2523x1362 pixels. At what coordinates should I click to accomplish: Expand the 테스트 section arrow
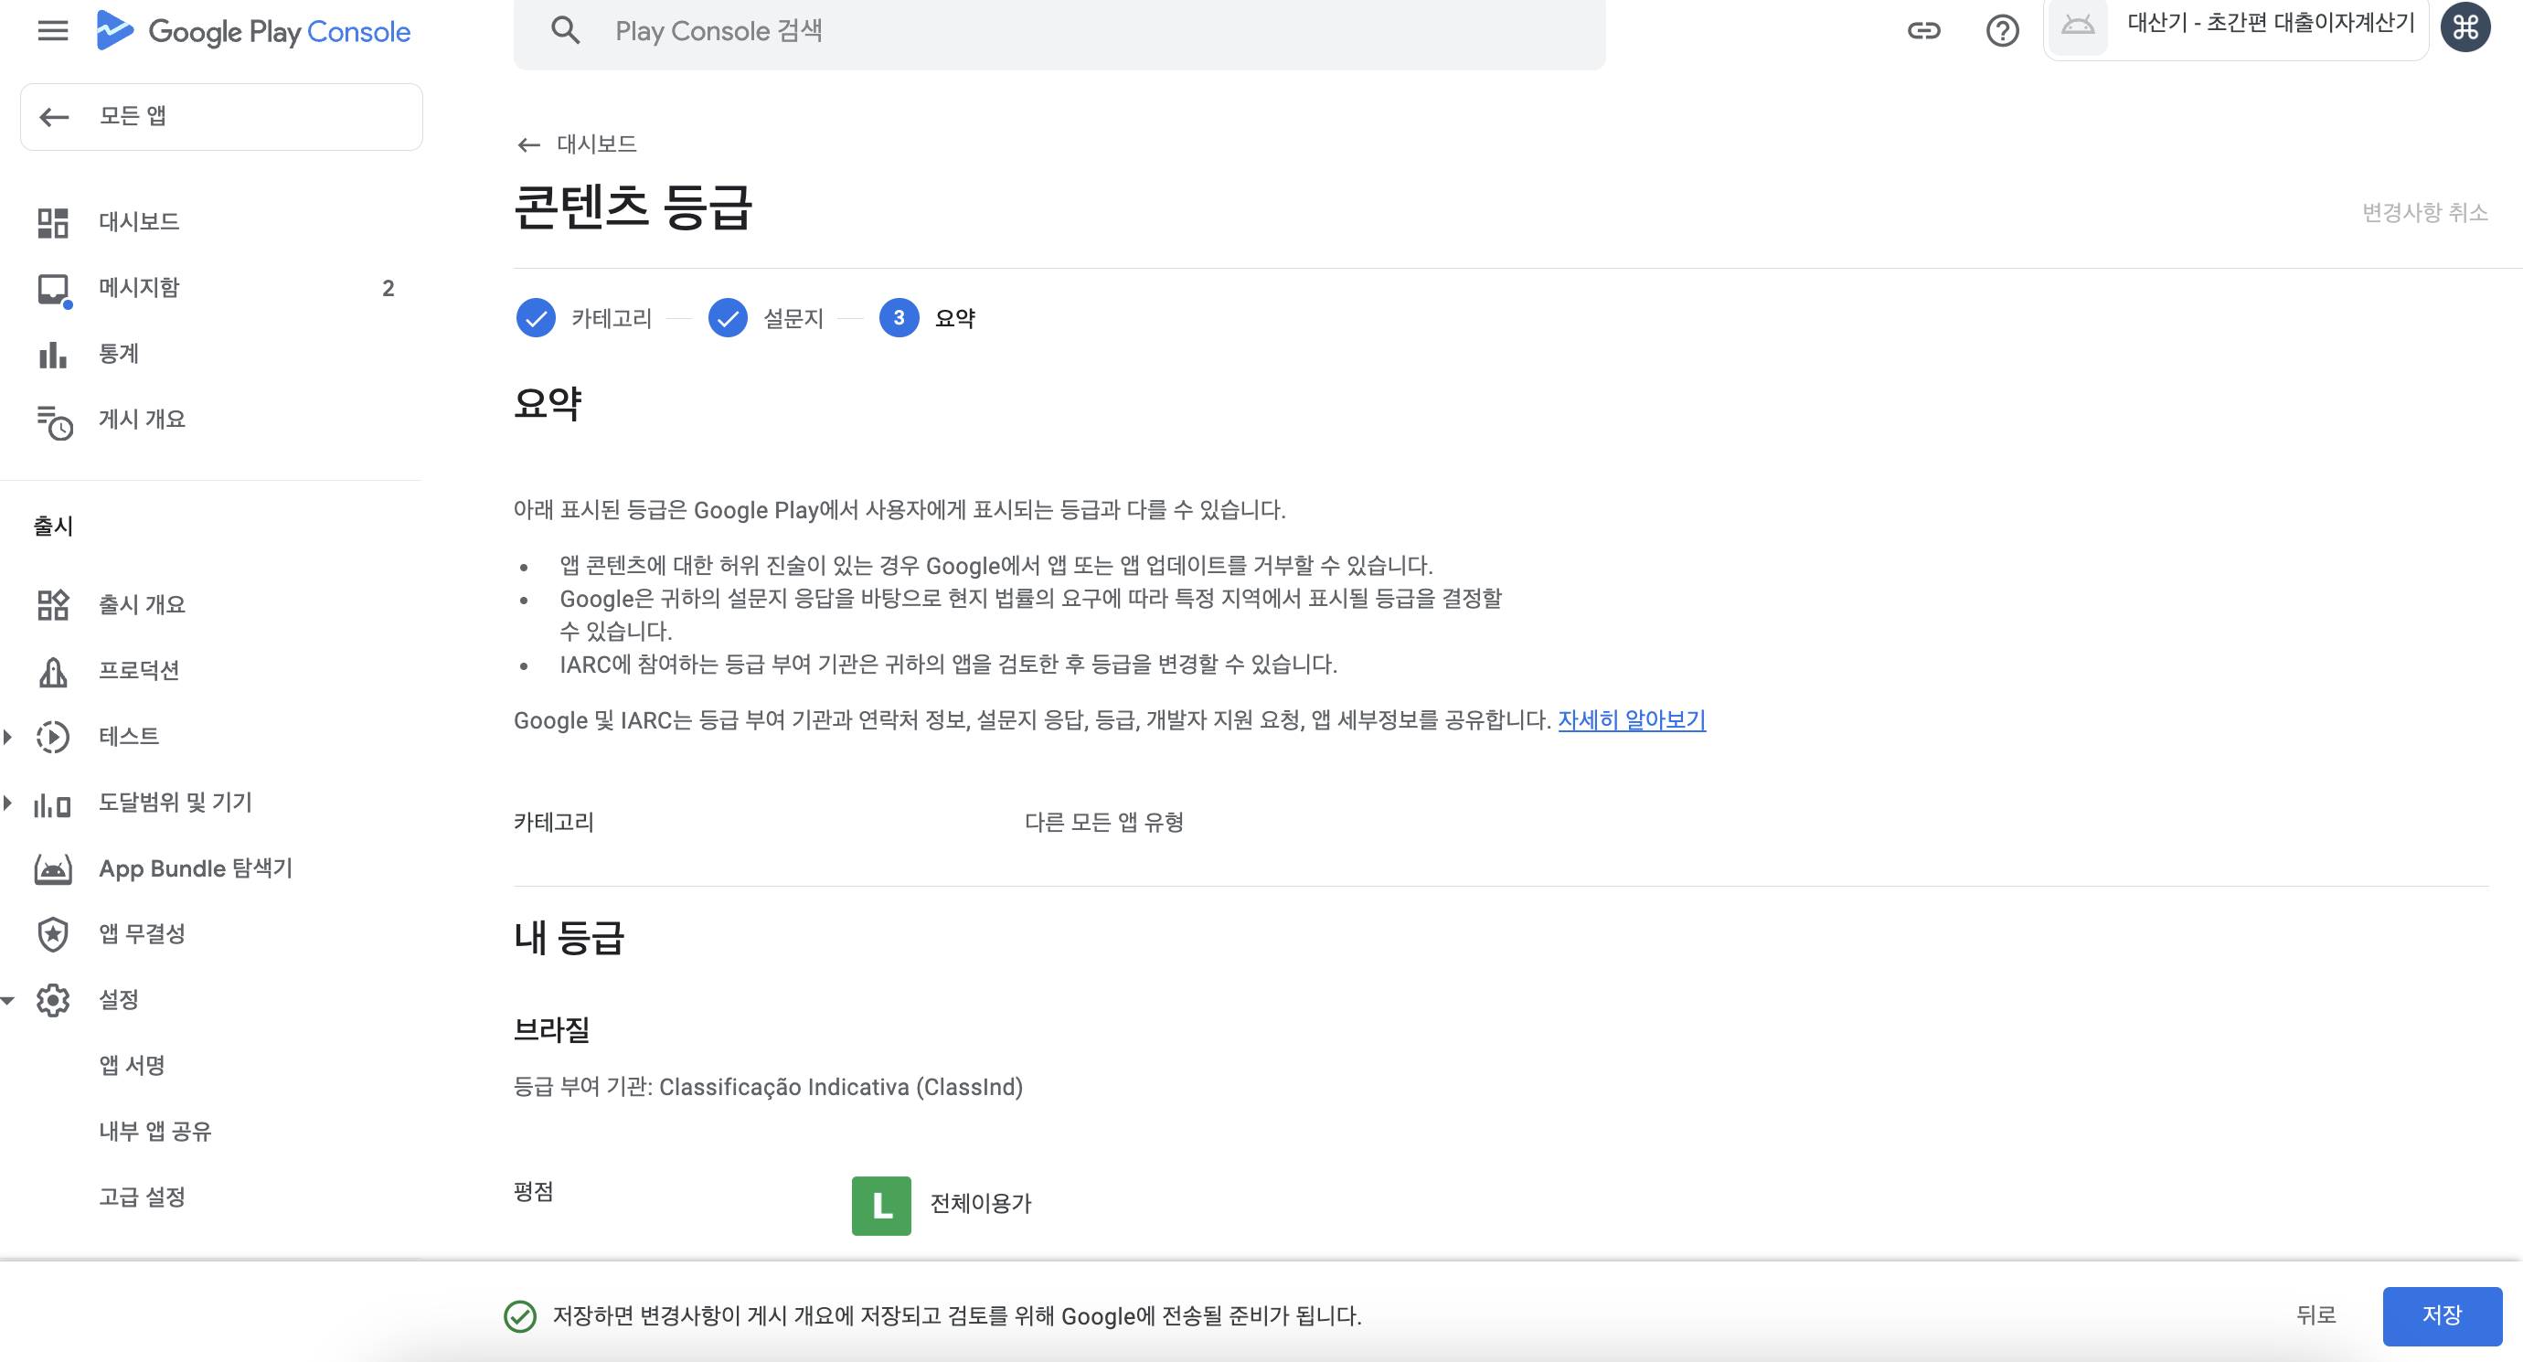tap(8, 737)
